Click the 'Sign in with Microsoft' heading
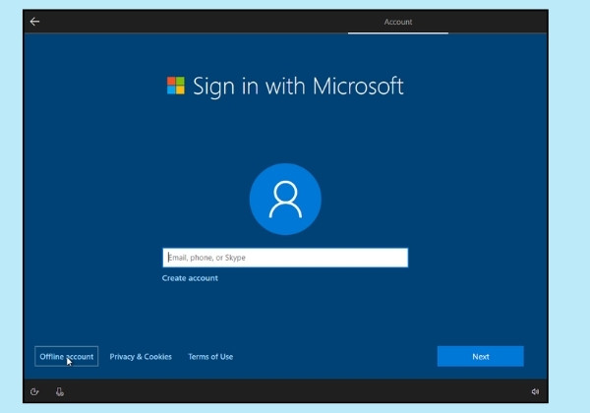The image size is (590, 413). click(298, 87)
